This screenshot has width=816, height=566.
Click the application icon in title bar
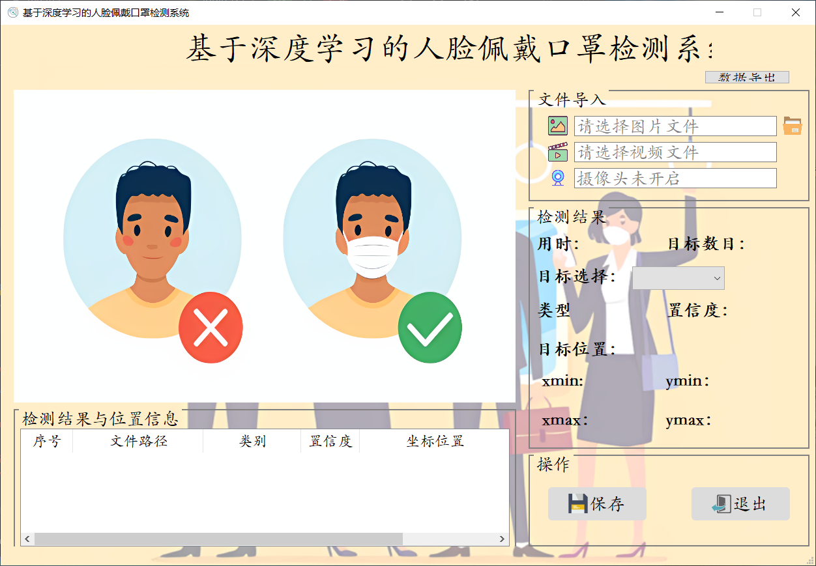coord(12,12)
